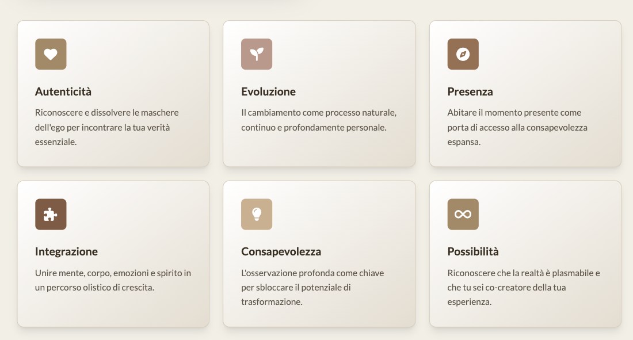The width and height of the screenshot is (633, 340).
Task: Click the "Riconoscere che la realtà è plasmabile" text
Action: pos(524,287)
